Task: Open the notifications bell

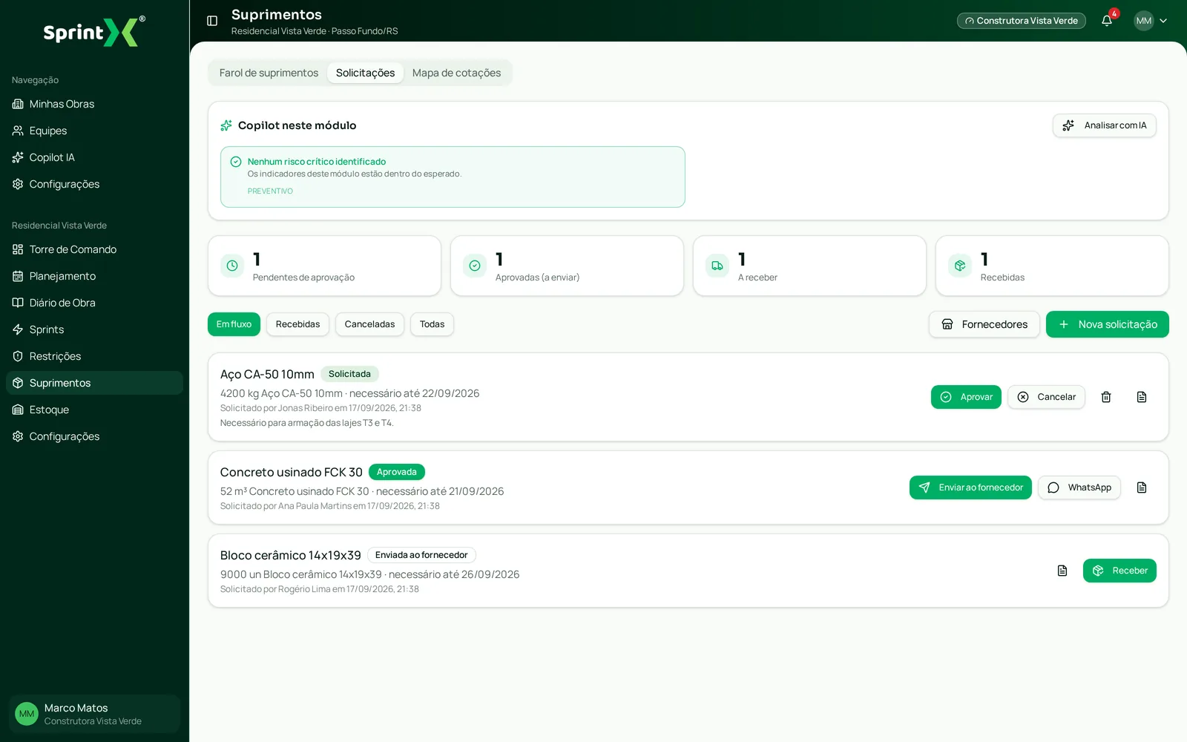Action: point(1107,21)
